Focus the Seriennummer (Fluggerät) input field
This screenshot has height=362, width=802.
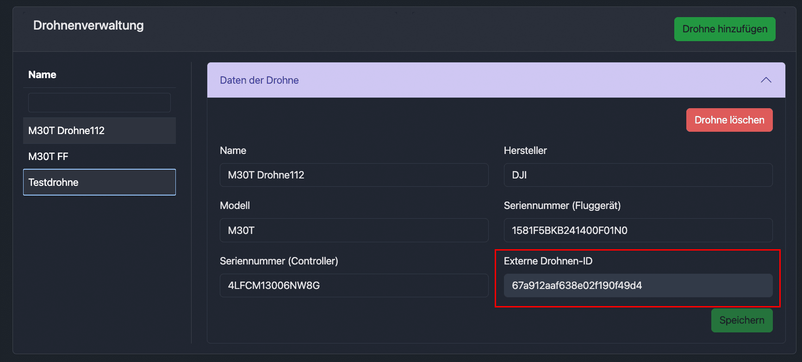point(638,230)
